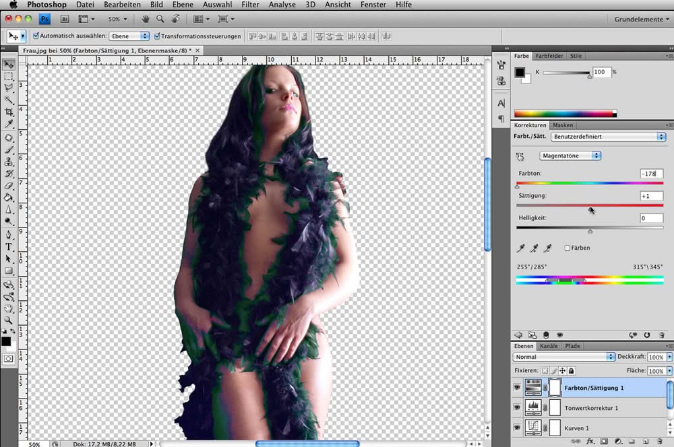The height and width of the screenshot is (447, 674).
Task: Select the Brush tool
Action: [x=9, y=150]
